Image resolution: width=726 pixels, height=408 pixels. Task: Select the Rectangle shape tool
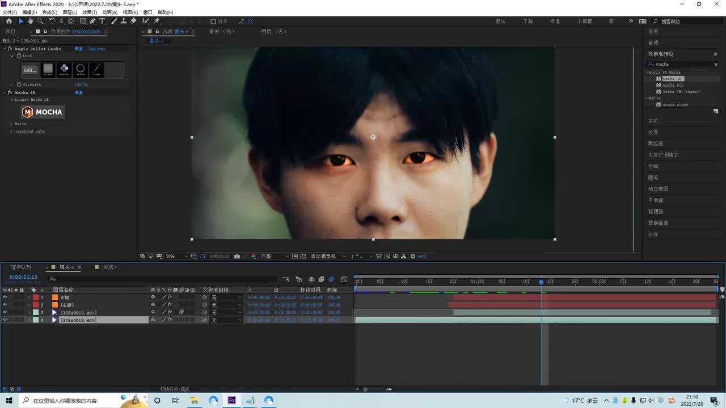click(83, 21)
